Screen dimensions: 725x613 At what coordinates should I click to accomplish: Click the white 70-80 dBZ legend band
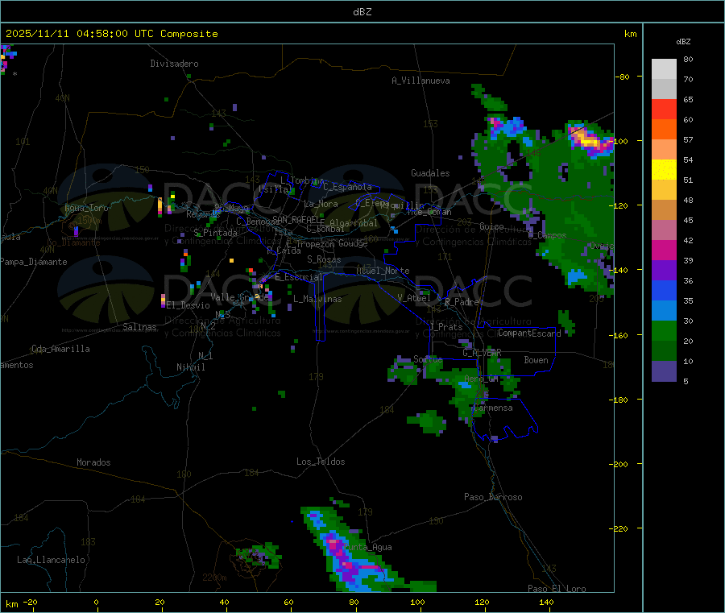(x=664, y=69)
